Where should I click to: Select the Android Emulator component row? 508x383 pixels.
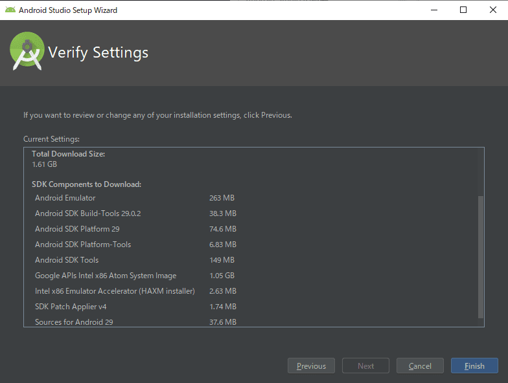(135, 198)
